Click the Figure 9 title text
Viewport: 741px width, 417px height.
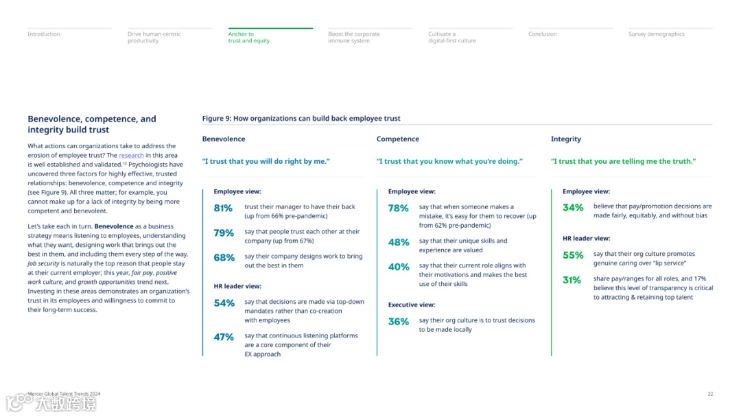point(301,119)
